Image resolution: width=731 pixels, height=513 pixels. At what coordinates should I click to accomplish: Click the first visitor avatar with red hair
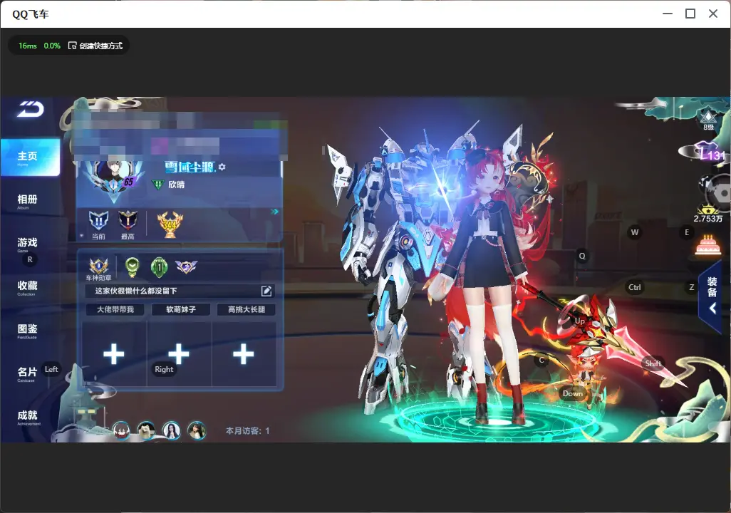[121, 430]
